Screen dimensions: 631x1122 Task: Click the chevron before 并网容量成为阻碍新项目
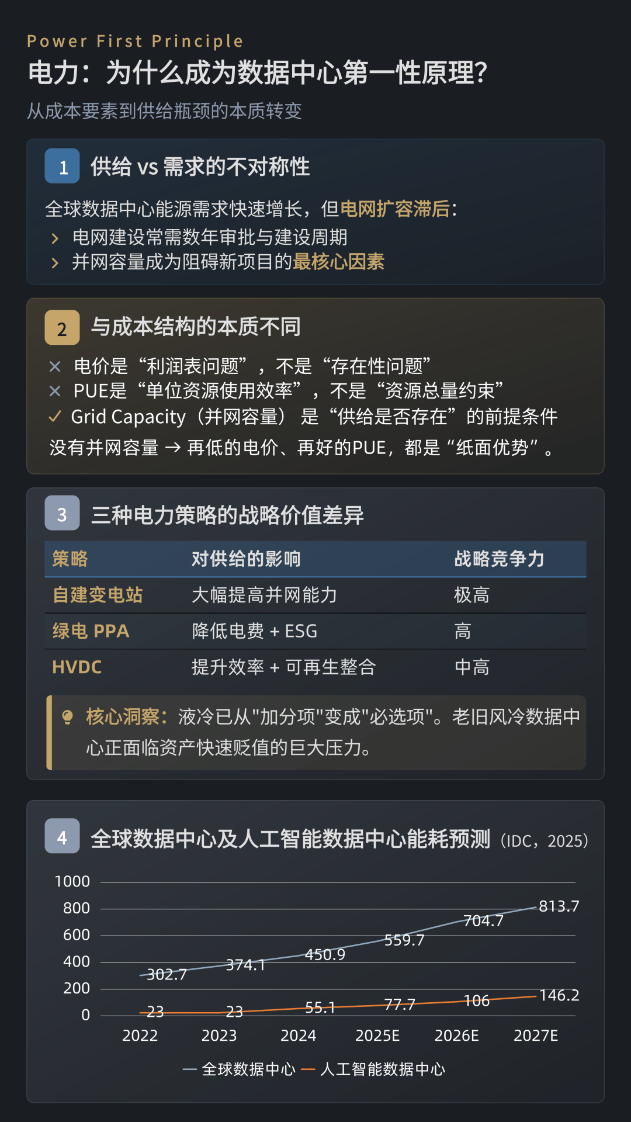click(x=55, y=263)
